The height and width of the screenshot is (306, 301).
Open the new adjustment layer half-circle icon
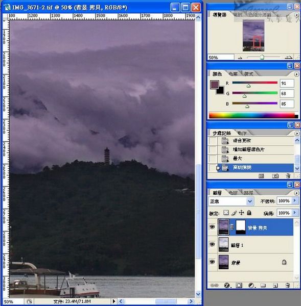pyautogui.click(x=251, y=286)
